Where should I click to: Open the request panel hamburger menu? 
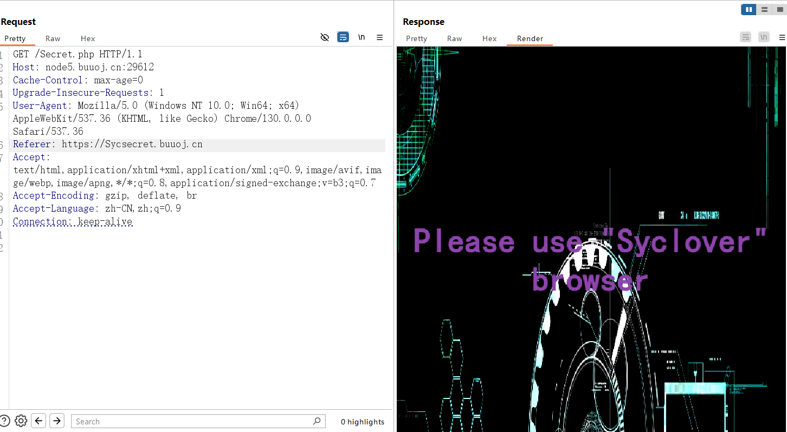click(x=379, y=37)
